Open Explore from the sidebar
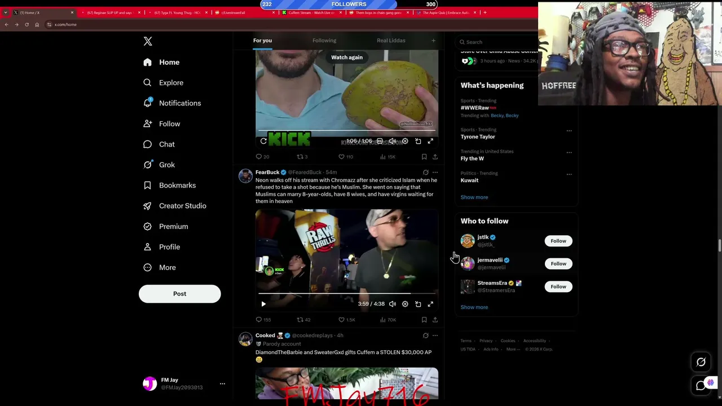The image size is (722, 406). click(163, 83)
